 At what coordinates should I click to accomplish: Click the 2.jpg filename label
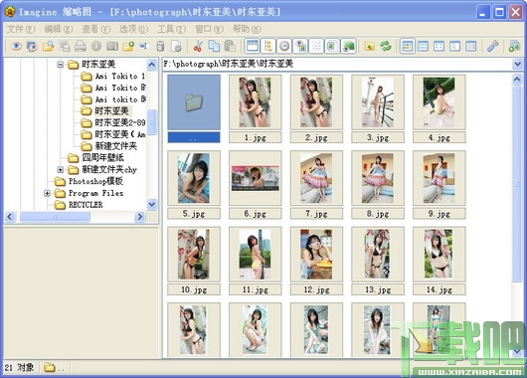click(x=316, y=137)
